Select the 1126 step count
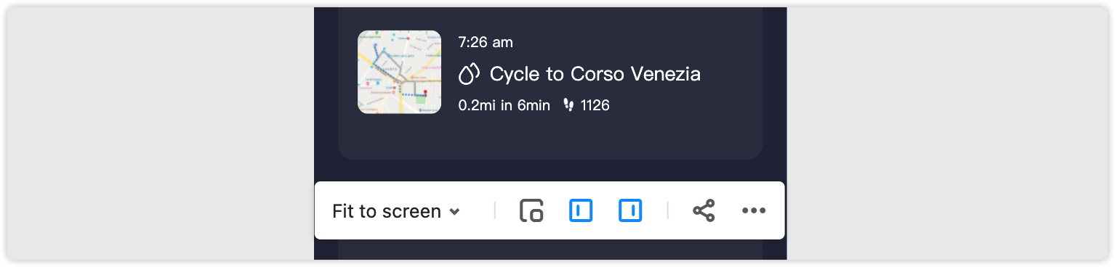The height and width of the screenshot is (267, 1115). (595, 106)
